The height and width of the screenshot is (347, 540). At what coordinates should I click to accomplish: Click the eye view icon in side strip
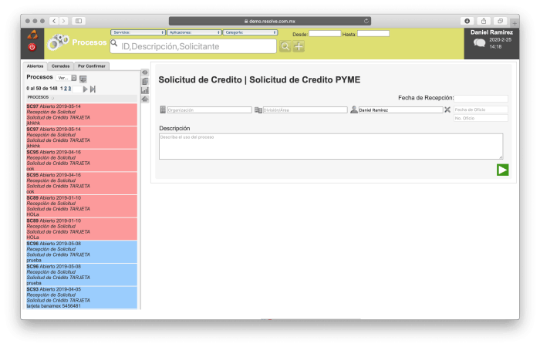click(x=144, y=72)
